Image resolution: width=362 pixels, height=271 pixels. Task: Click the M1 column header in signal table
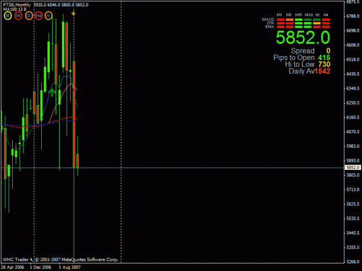279,15
